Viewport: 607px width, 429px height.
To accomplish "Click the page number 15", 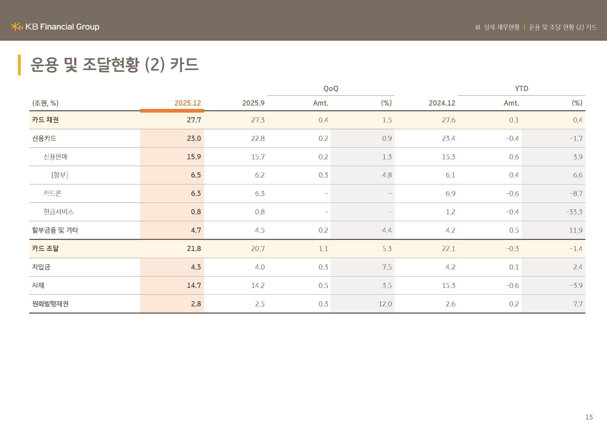I will pyautogui.click(x=589, y=417).
